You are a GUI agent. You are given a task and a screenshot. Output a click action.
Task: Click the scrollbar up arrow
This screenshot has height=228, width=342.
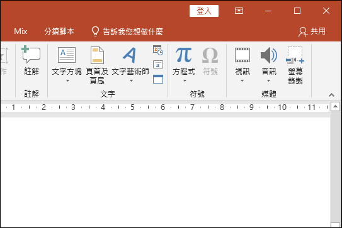coord(335,107)
